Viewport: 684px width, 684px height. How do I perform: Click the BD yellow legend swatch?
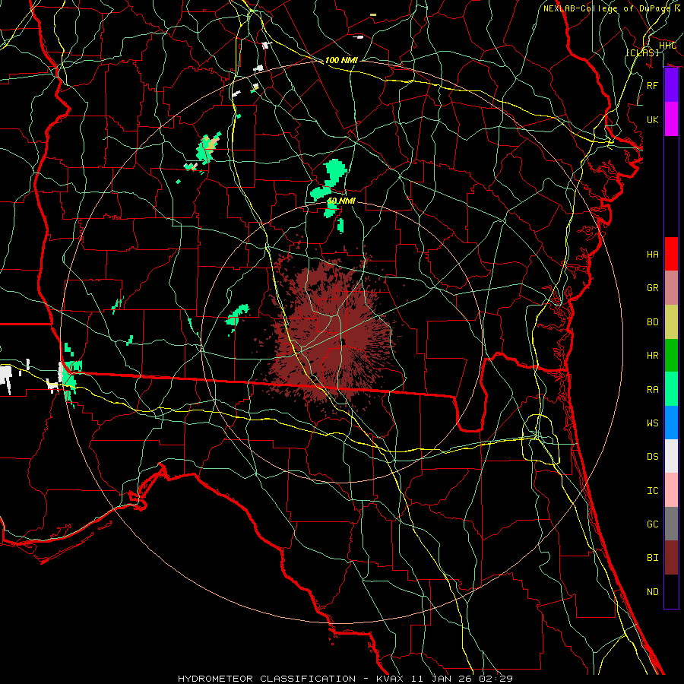(671, 322)
